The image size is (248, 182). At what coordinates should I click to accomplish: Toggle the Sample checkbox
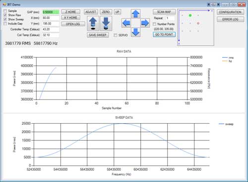(5, 11)
